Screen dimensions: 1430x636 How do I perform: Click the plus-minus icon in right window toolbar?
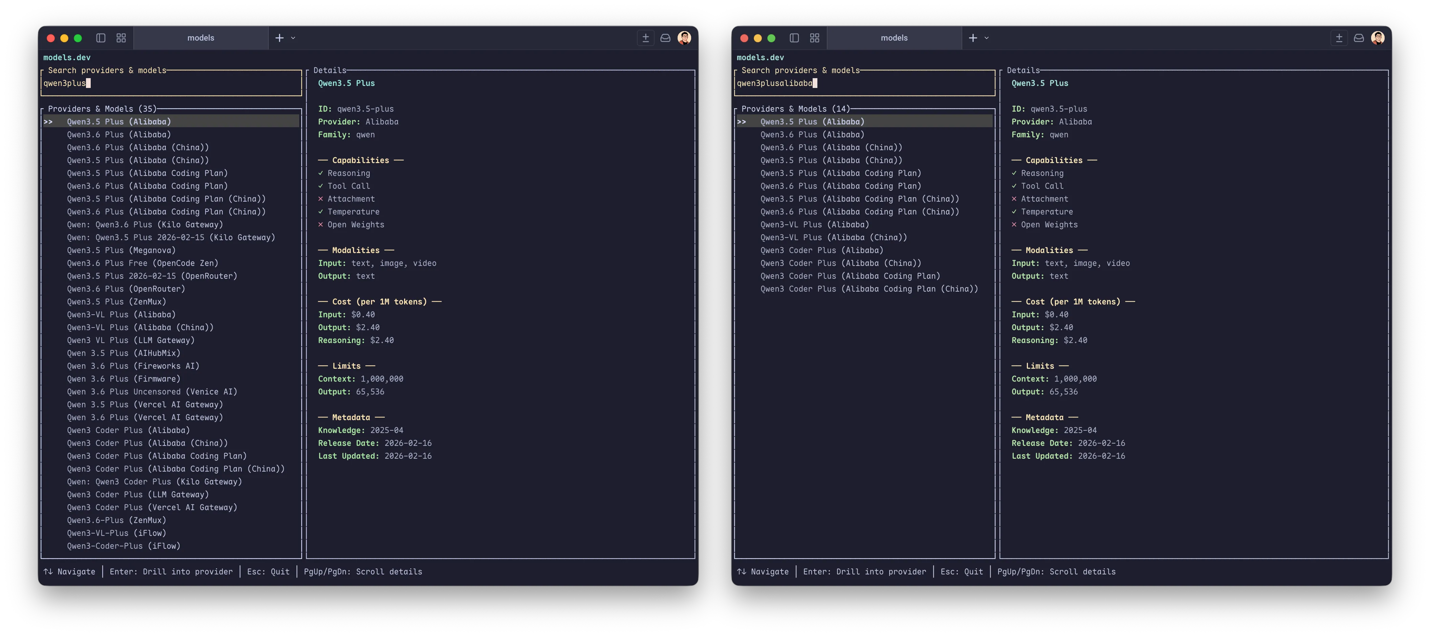pos(1338,38)
